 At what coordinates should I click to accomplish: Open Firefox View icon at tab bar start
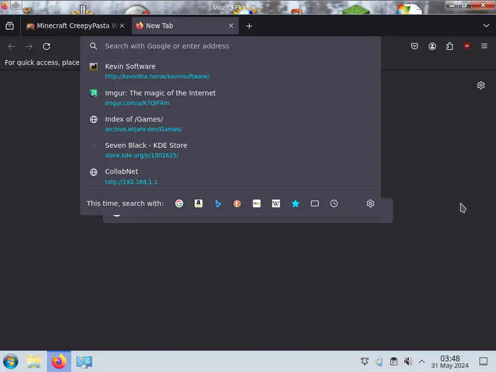pos(10,26)
